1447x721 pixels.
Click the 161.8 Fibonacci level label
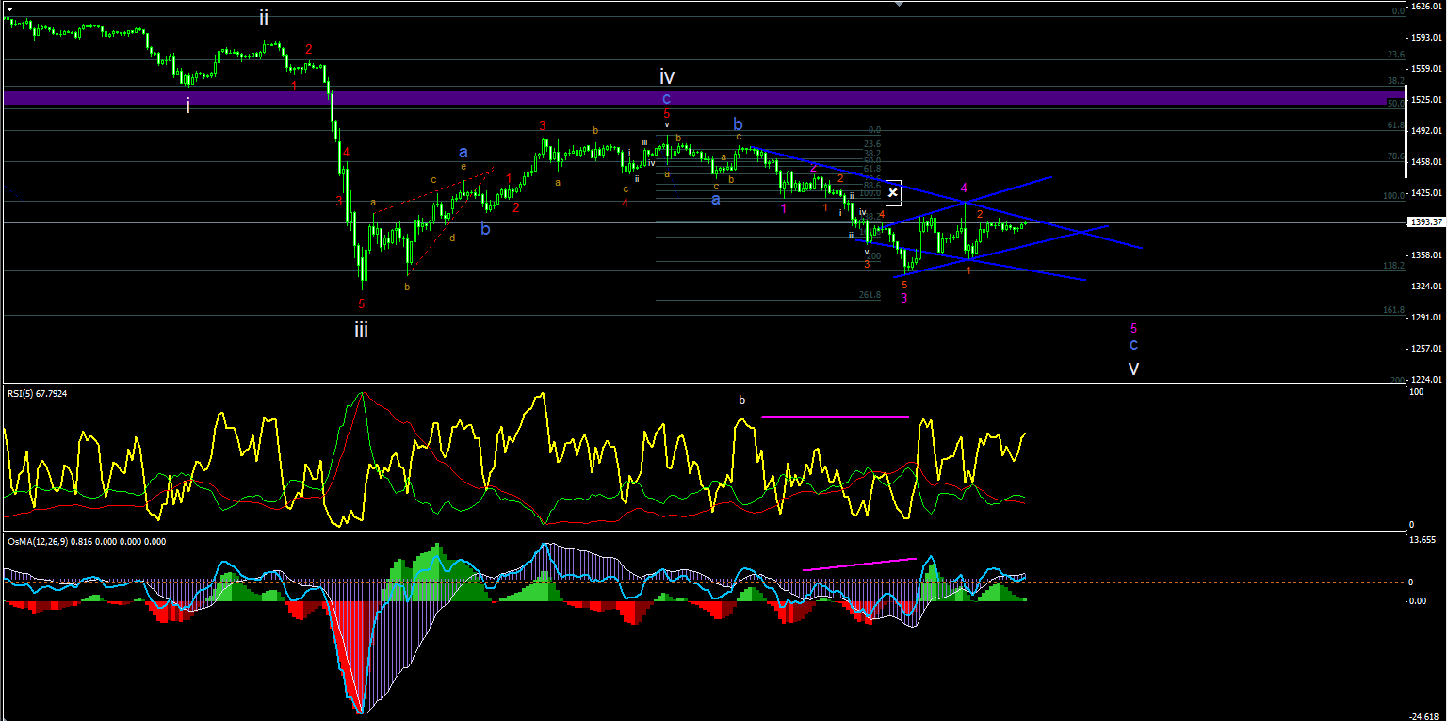1393,310
